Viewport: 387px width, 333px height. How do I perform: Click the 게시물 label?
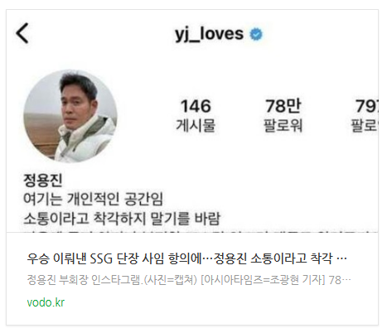196,126
